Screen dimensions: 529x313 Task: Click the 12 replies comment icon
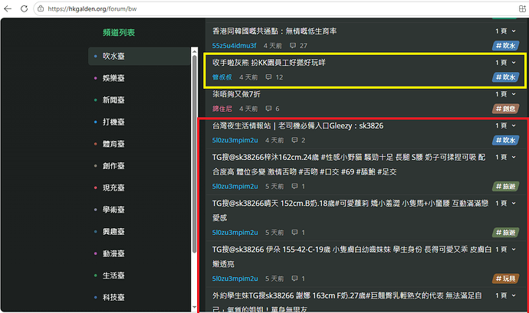coord(268,77)
